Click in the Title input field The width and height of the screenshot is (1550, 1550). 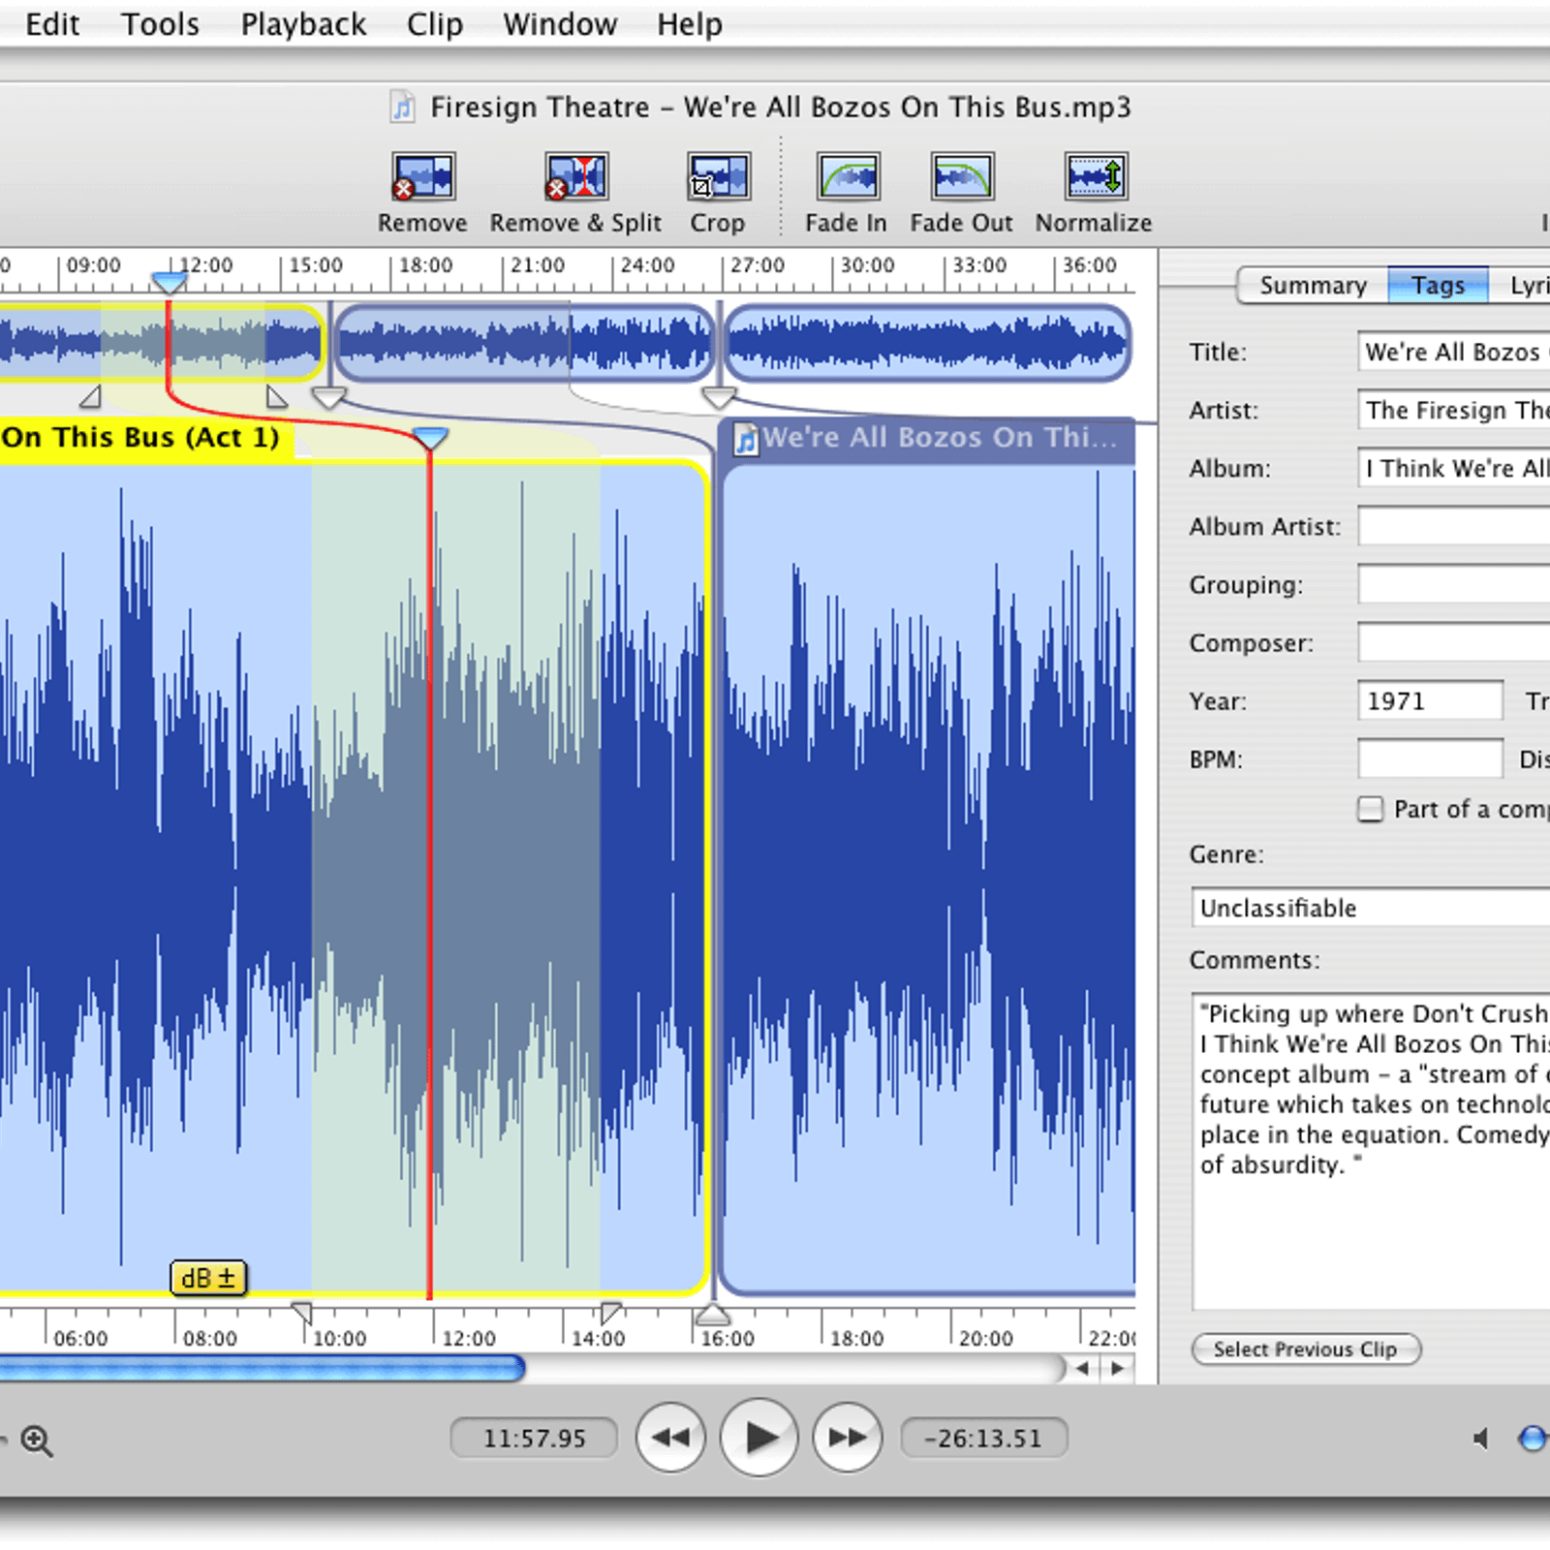point(1454,352)
